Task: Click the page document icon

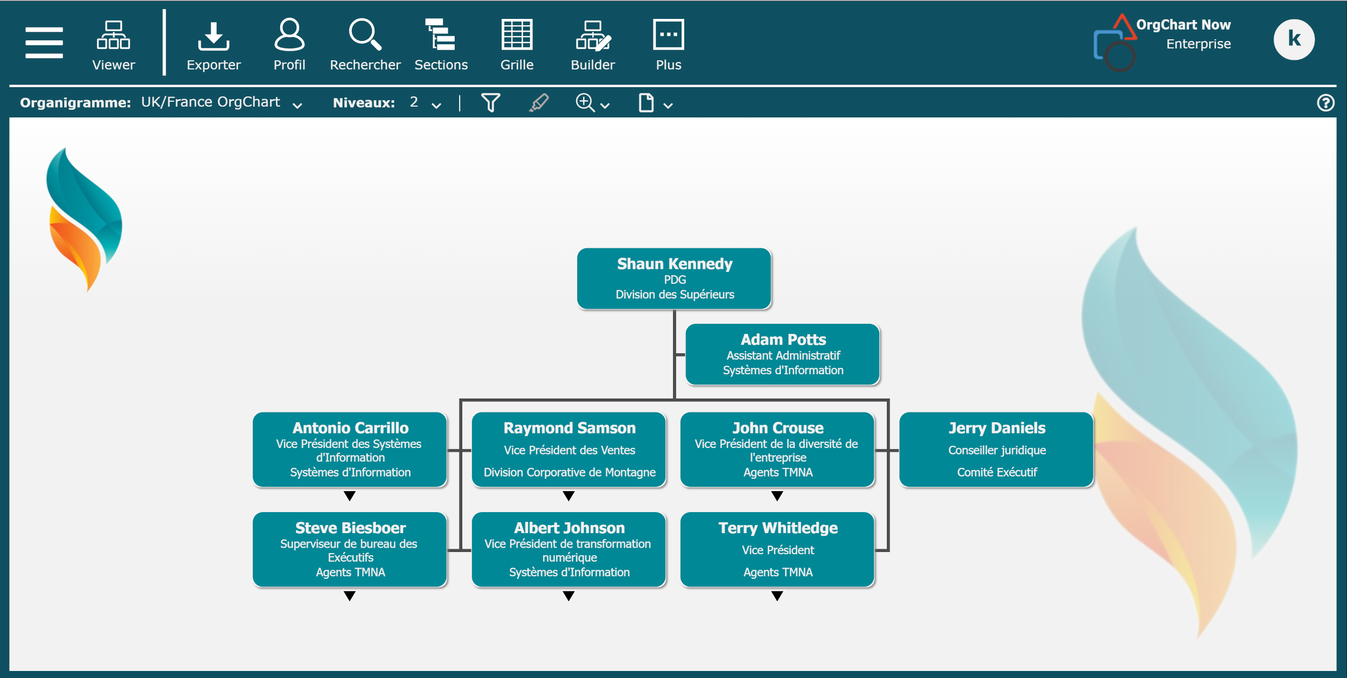Action: tap(646, 102)
